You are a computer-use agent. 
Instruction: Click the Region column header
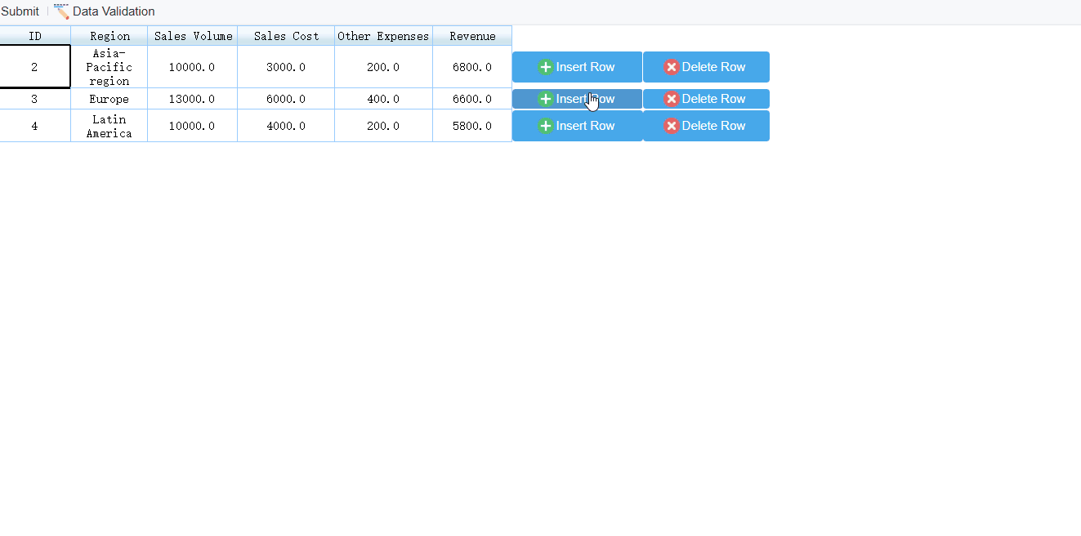pyautogui.click(x=109, y=36)
